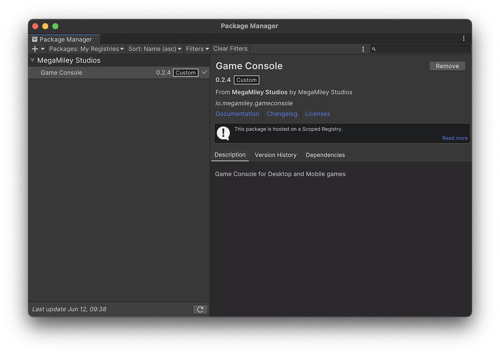
Task: Switch to the Dependencies tab
Action: coord(325,155)
